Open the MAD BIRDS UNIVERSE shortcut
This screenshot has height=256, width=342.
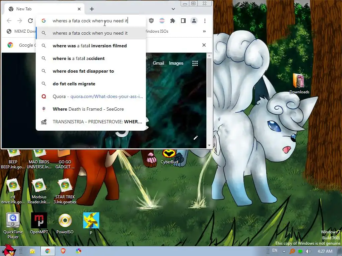pos(39,159)
